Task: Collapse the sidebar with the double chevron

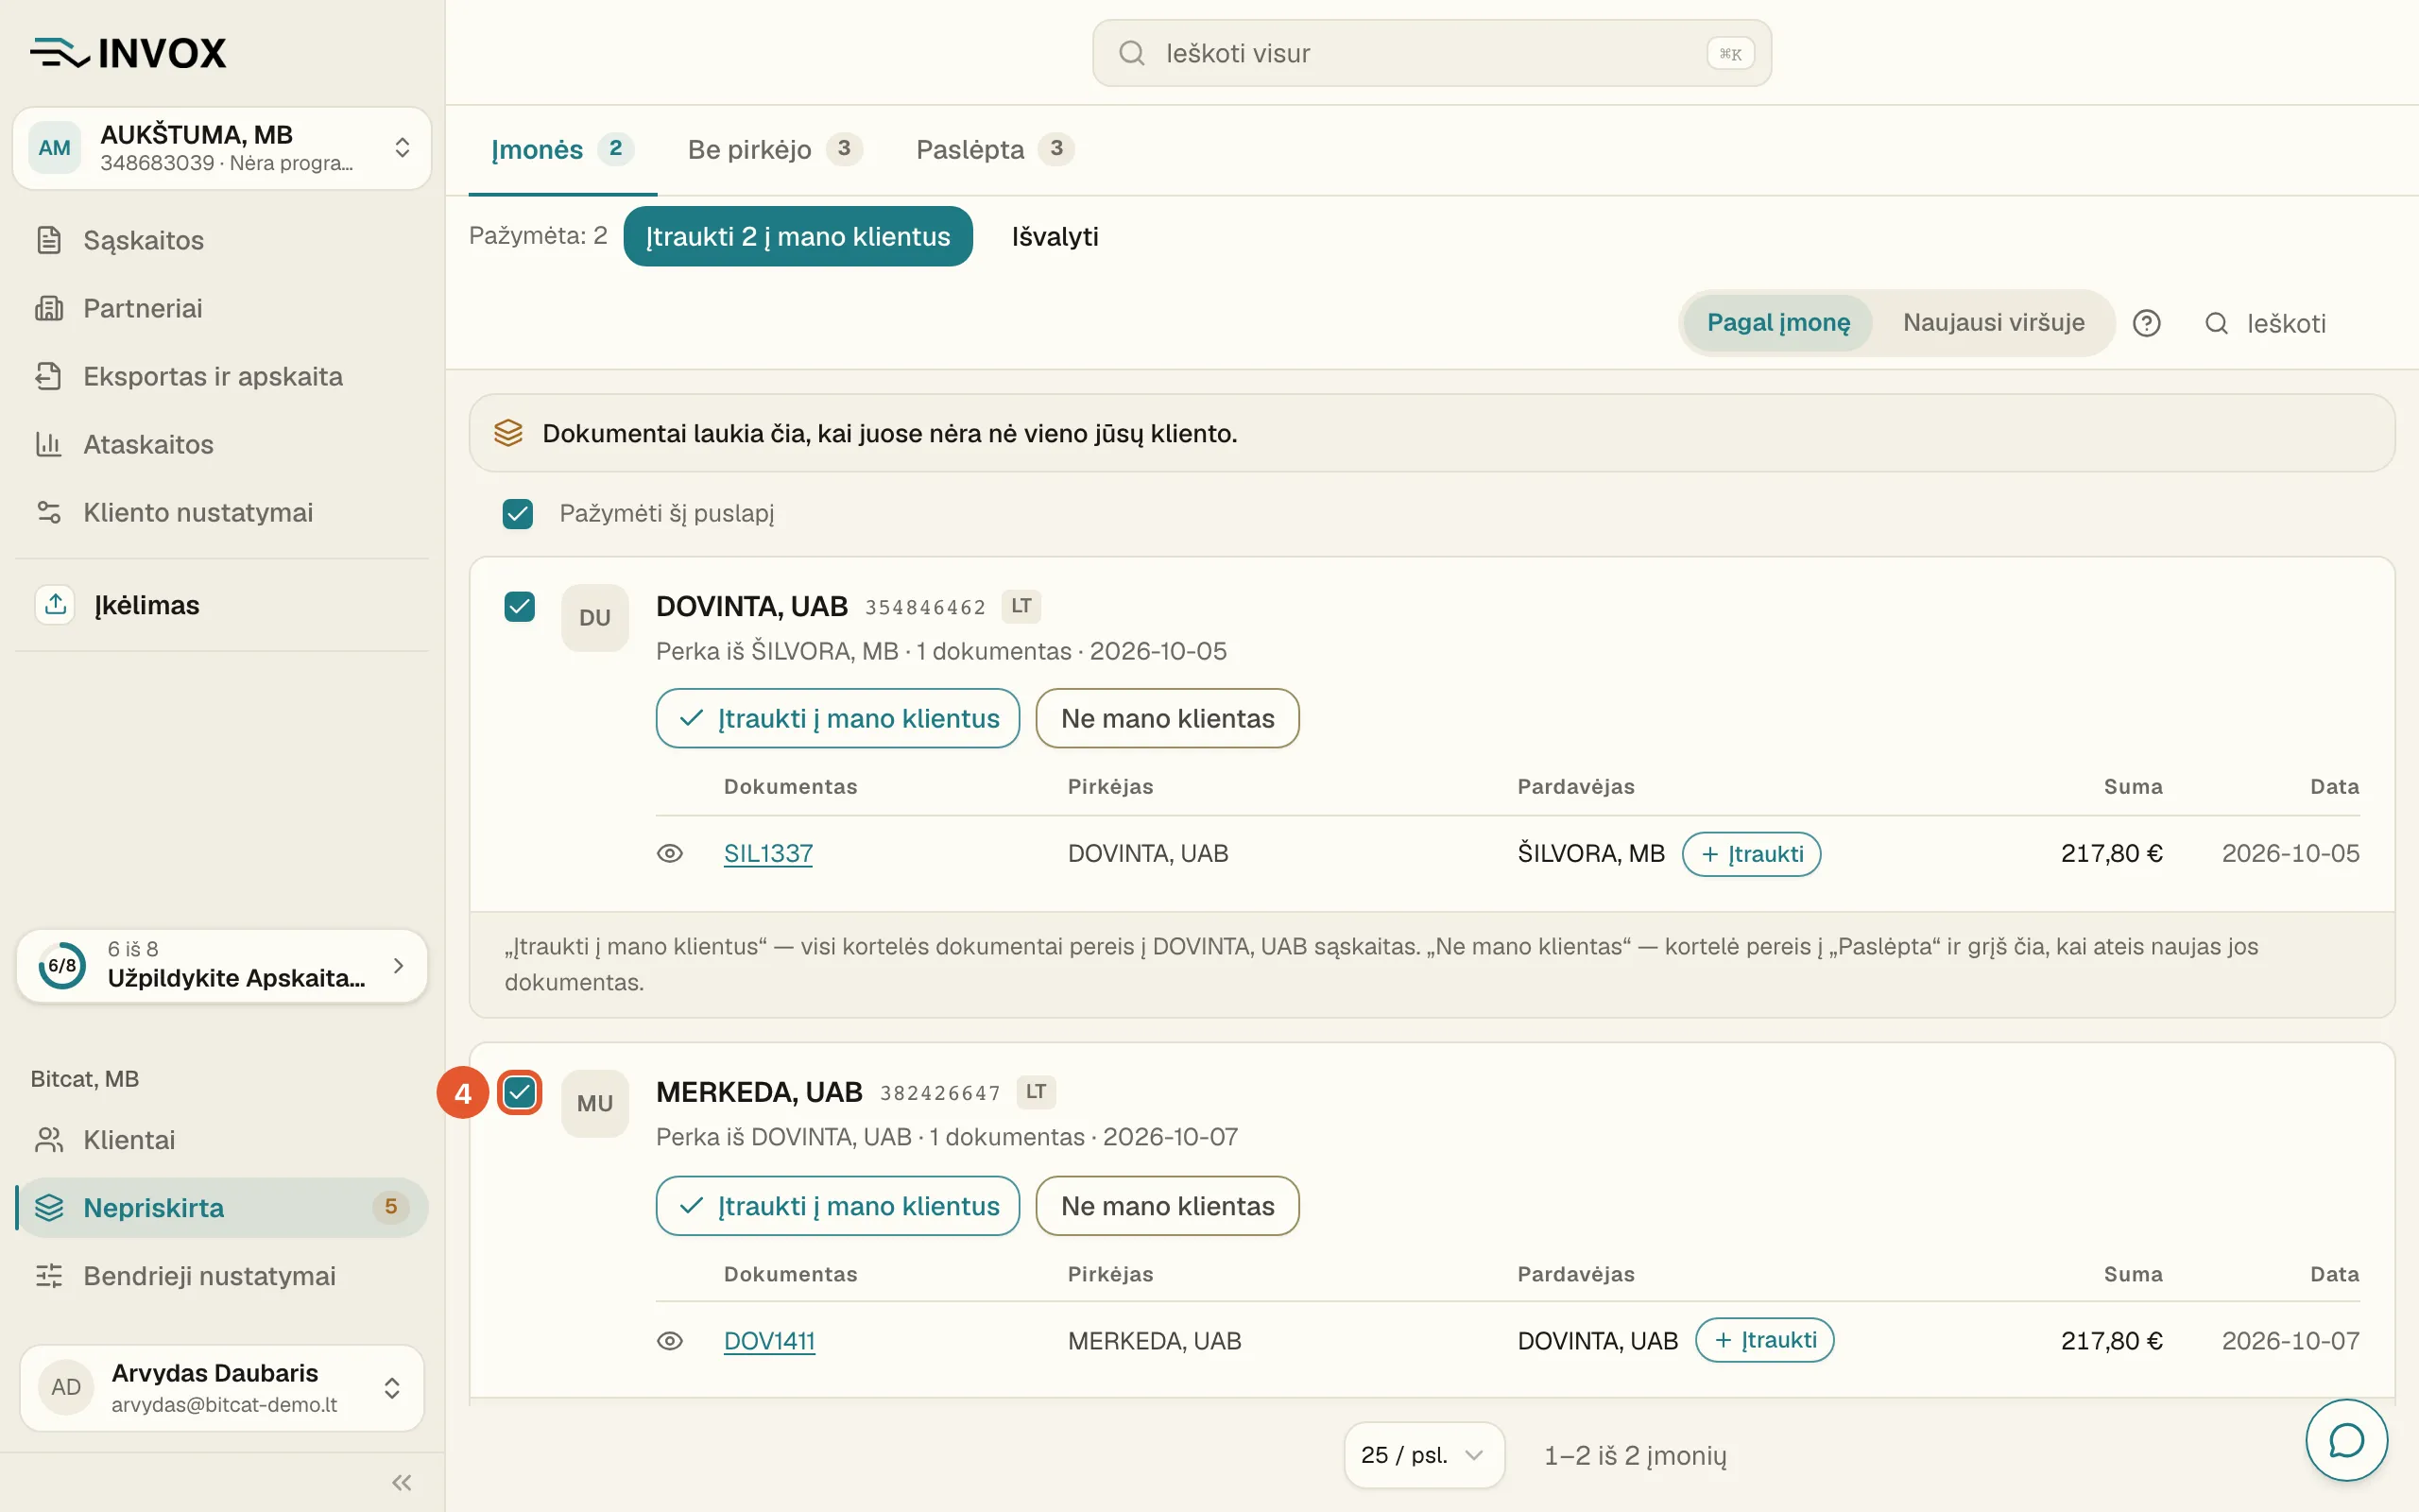Action: 402,1482
